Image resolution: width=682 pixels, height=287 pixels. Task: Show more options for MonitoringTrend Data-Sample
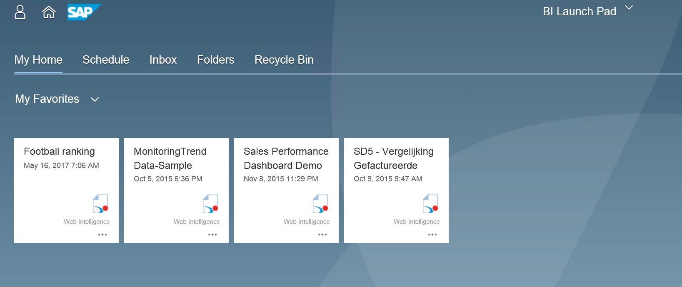(212, 235)
